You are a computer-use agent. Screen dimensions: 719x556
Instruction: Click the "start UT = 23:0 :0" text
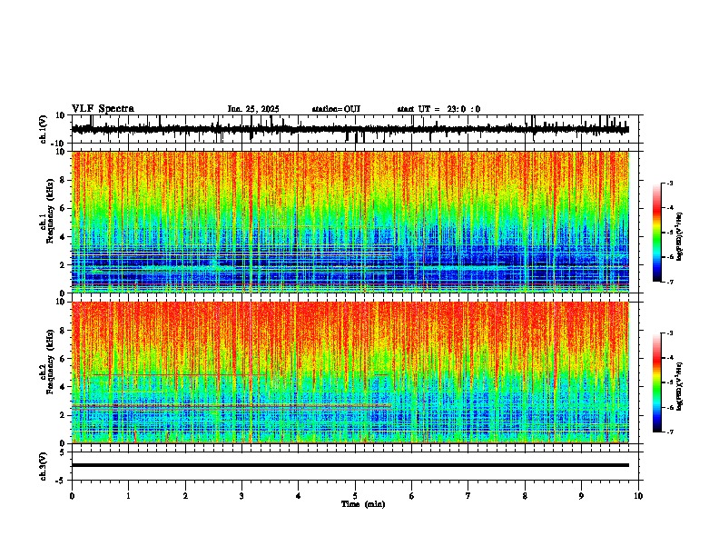pyautogui.click(x=438, y=109)
